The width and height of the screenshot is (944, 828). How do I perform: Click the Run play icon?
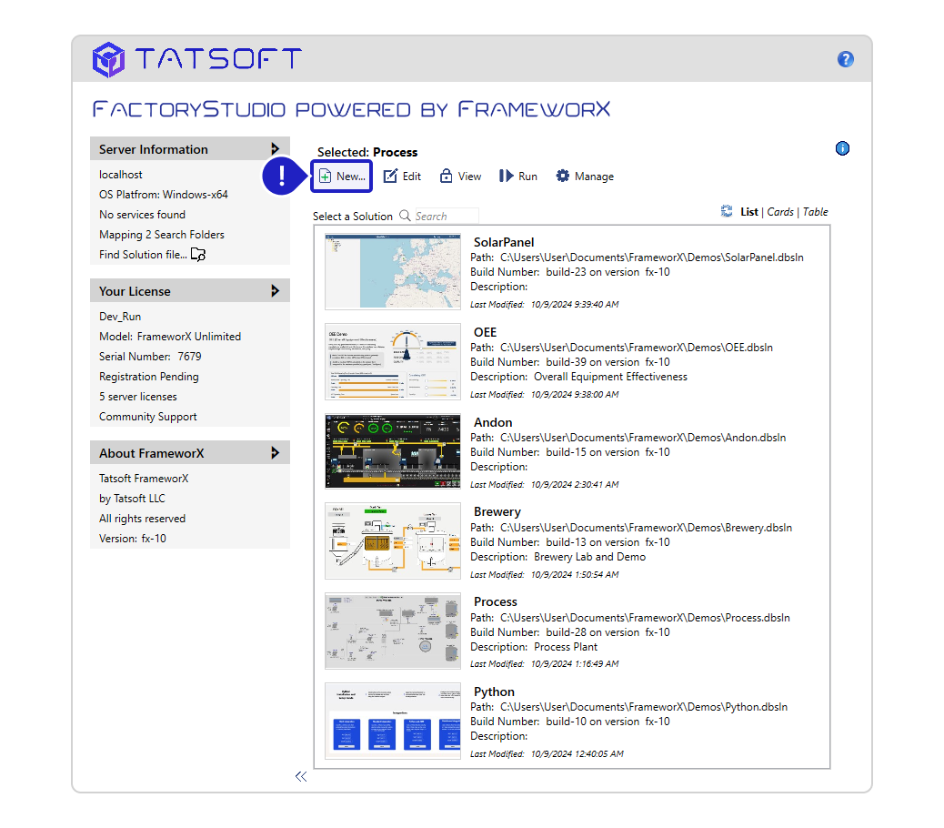(x=506, y=176)
